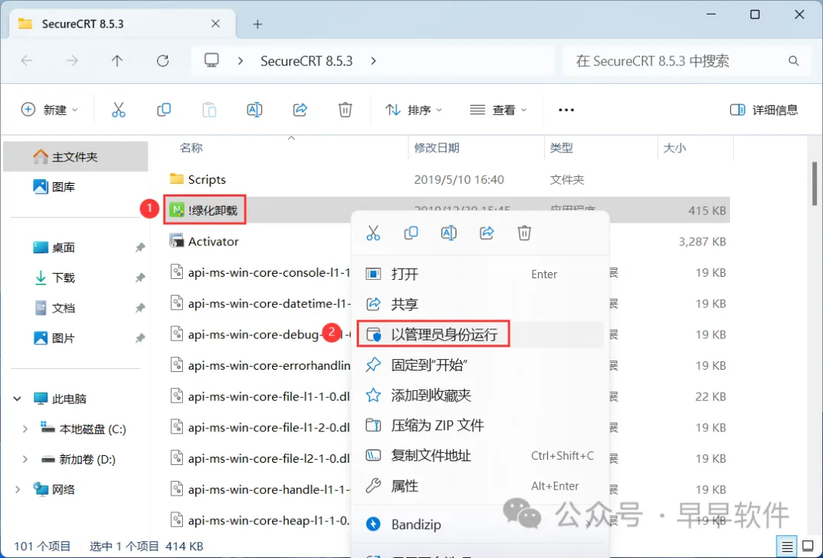Open 主文件夹 in the sidebar
823x558 pixels.
75,156
